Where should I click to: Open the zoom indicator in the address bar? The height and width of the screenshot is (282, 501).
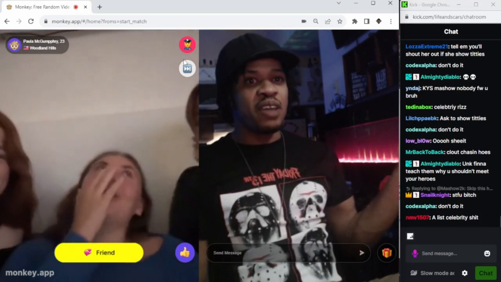pos(315,22)
